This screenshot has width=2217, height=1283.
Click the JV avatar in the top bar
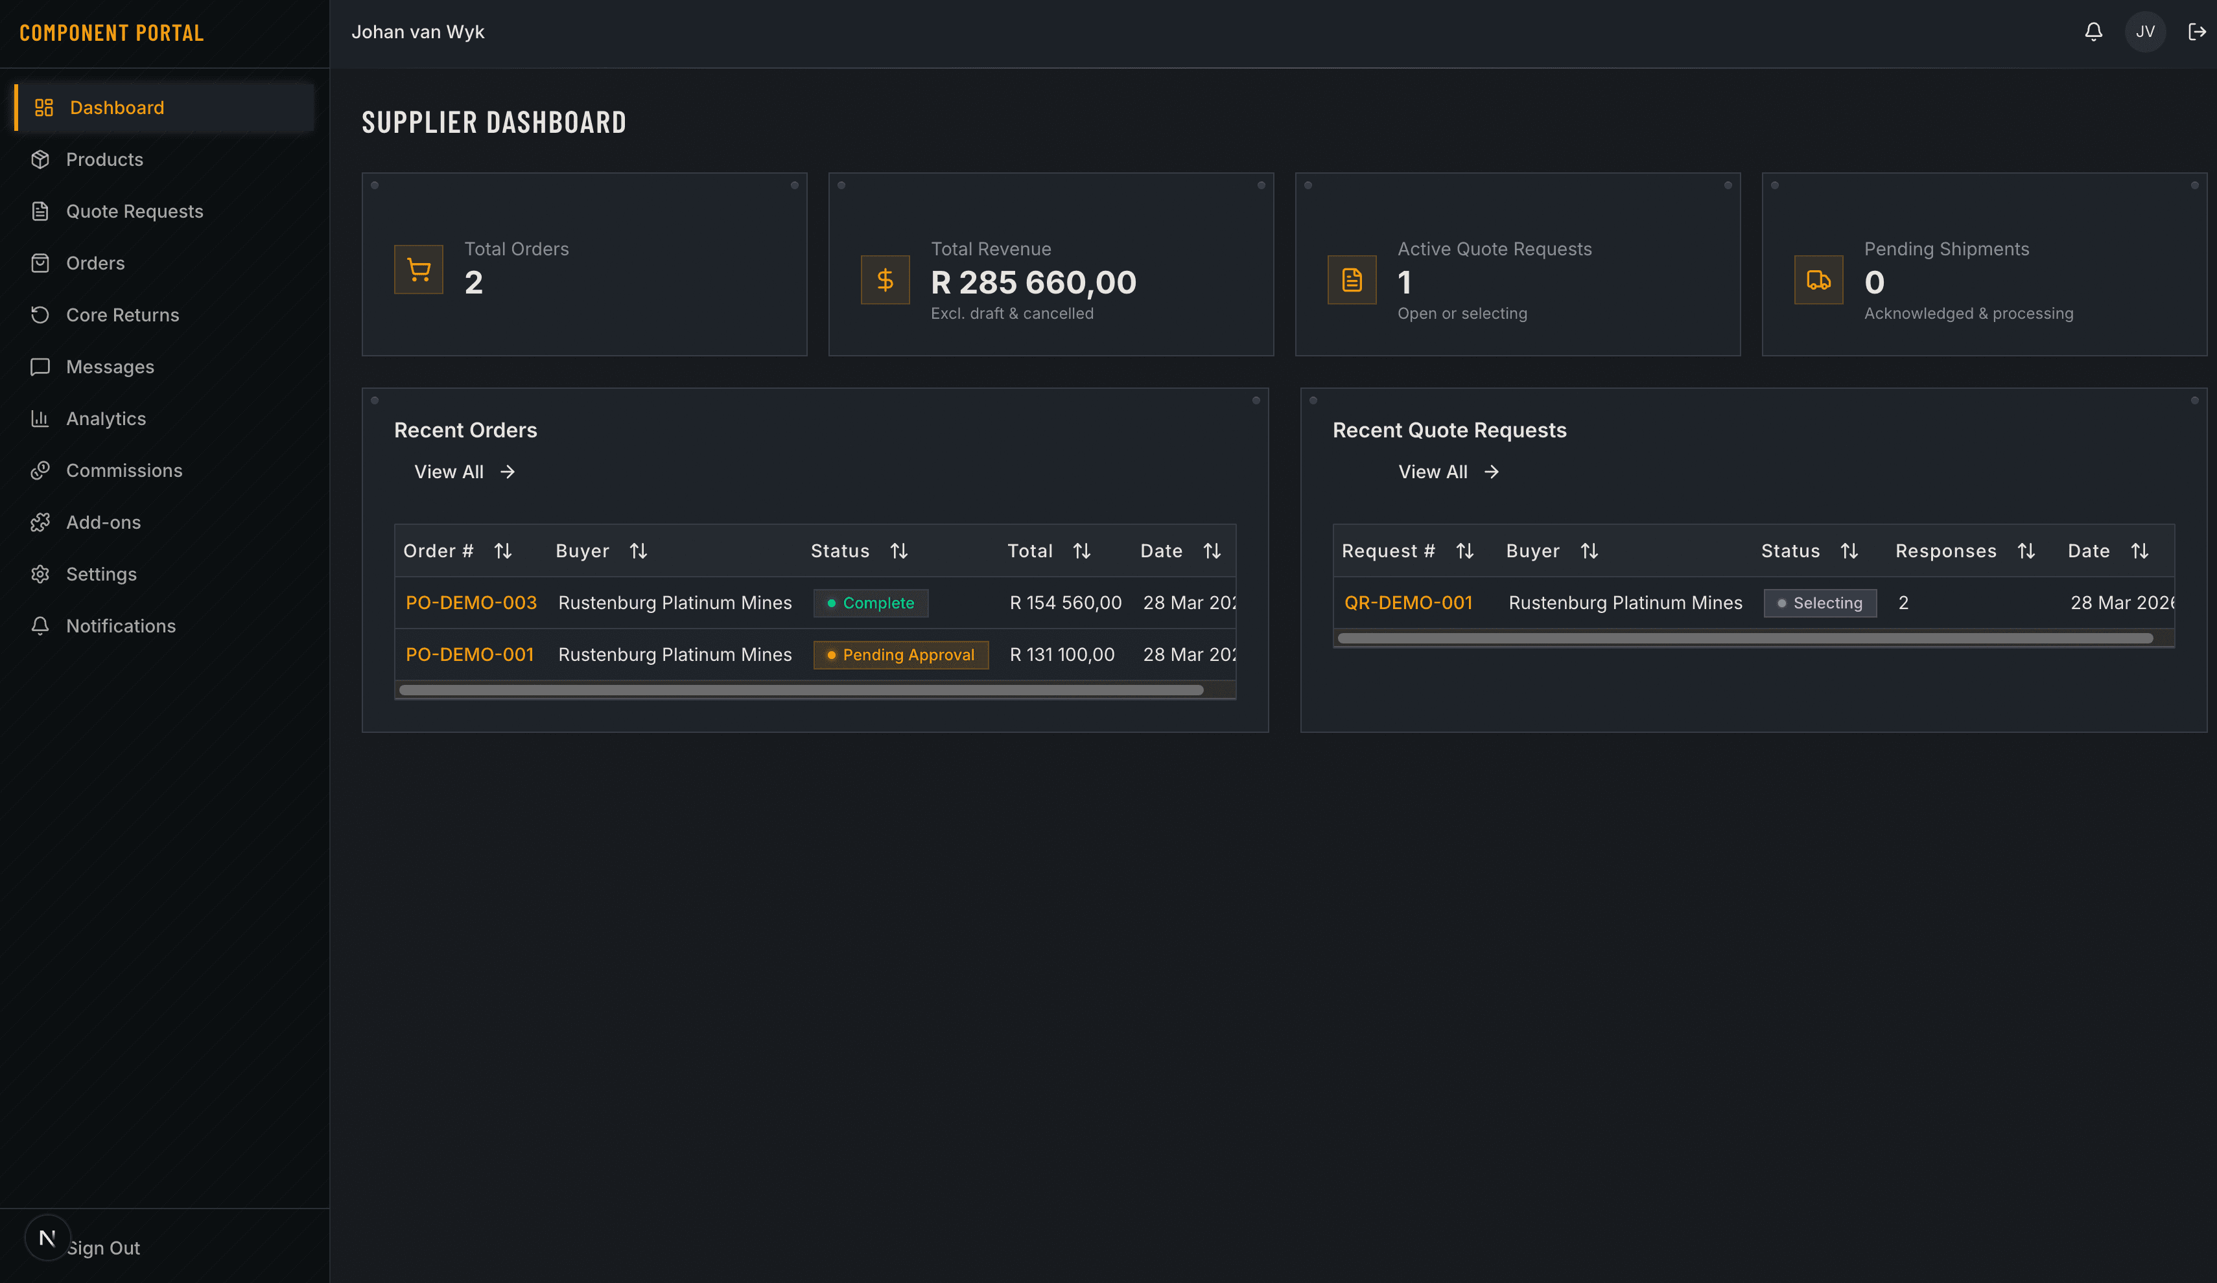click(2145, 32)
